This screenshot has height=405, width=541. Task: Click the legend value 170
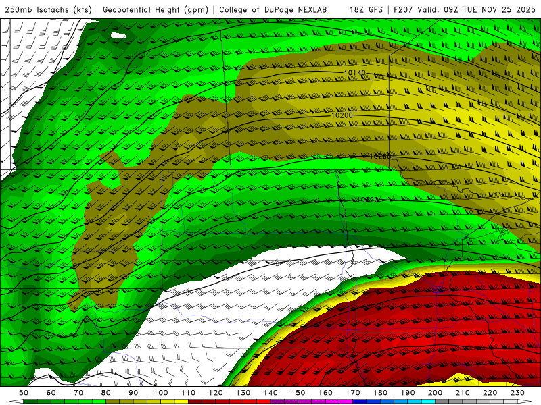point(353,393)
